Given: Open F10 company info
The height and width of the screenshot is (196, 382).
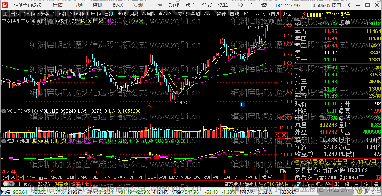Looking at the screenshot, I should click(x=248, y=14).
